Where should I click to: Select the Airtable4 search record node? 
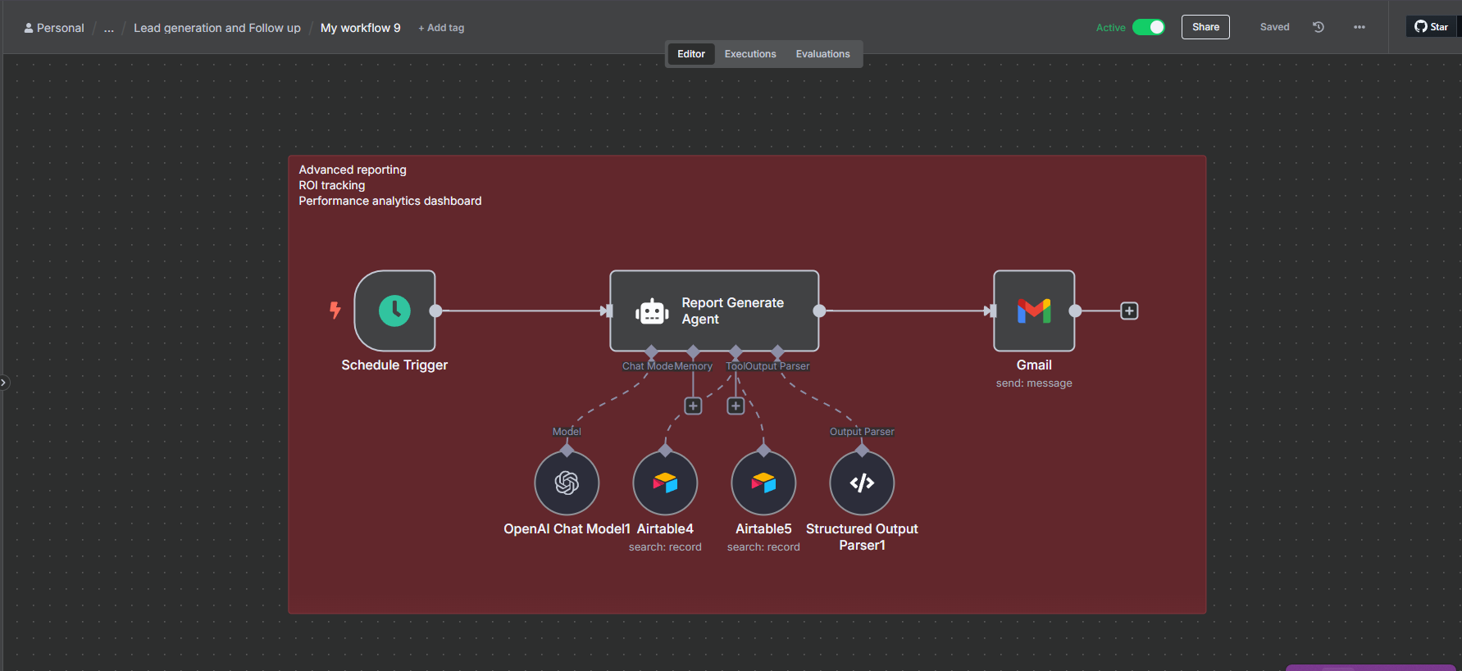[665, 483]
